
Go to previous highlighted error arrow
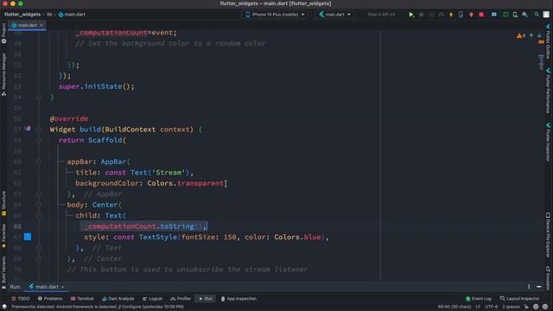point(531,35)
